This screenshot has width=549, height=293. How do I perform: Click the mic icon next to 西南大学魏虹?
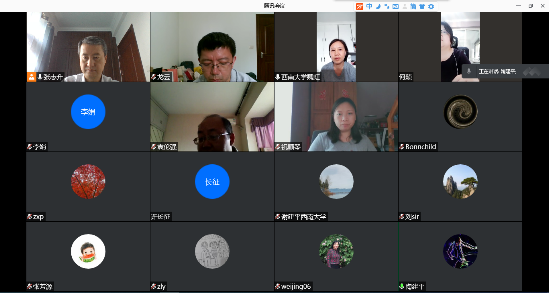(x=278, y=77)
